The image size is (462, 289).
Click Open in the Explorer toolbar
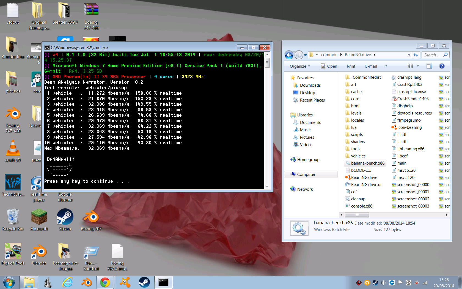click(329, 66)
